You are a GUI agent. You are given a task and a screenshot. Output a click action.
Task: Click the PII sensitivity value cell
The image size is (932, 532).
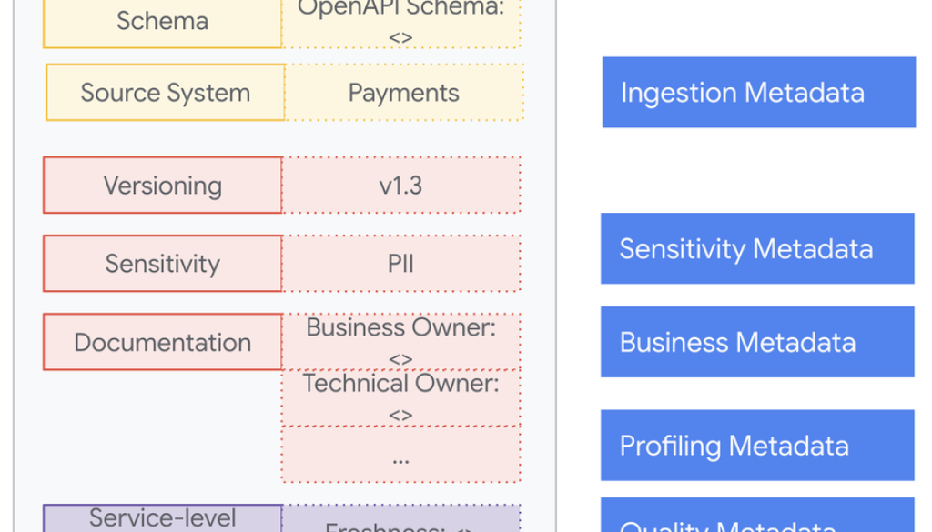[x=401, y=264]
